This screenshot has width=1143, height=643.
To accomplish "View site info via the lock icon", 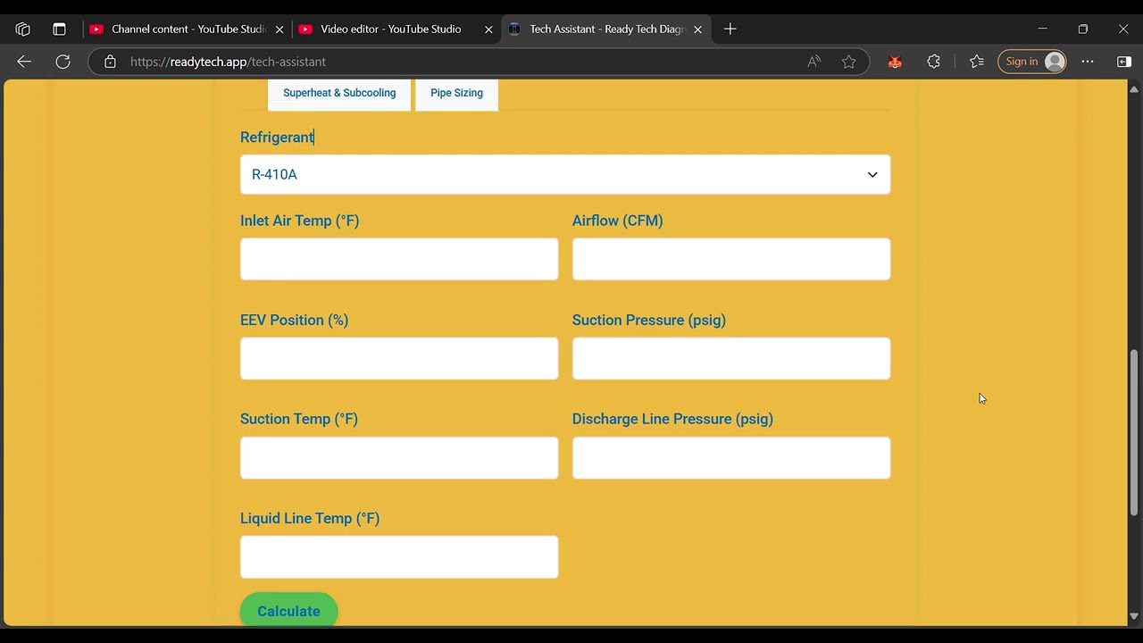I will 110,62.
